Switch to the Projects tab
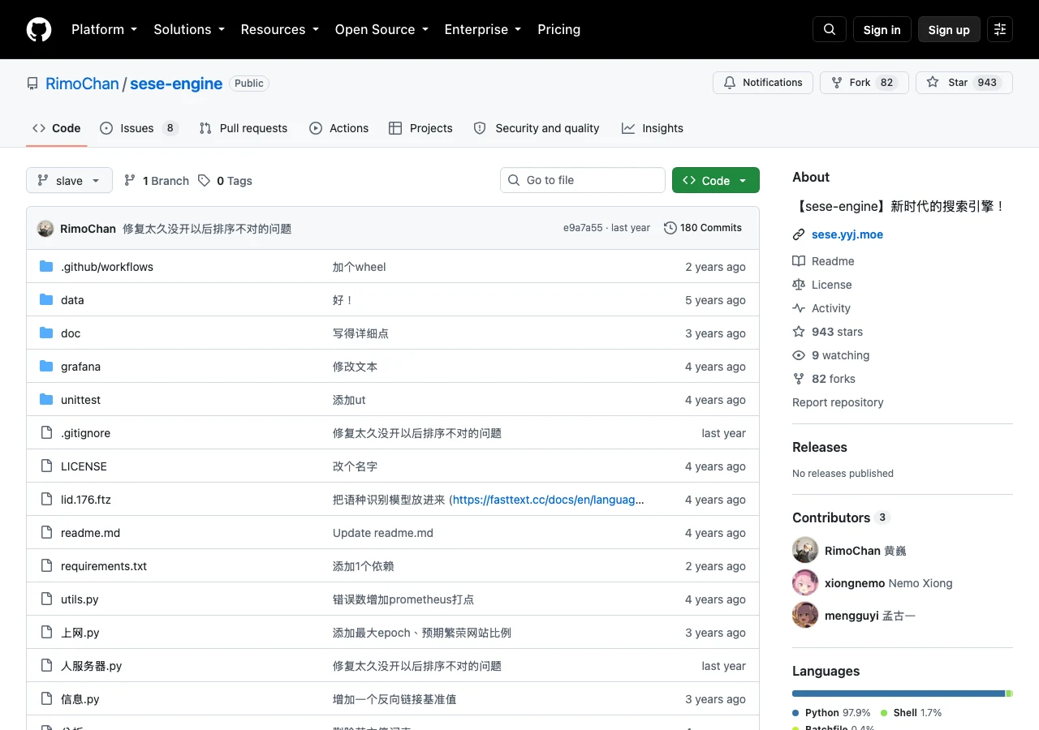 tap(420, 128)
